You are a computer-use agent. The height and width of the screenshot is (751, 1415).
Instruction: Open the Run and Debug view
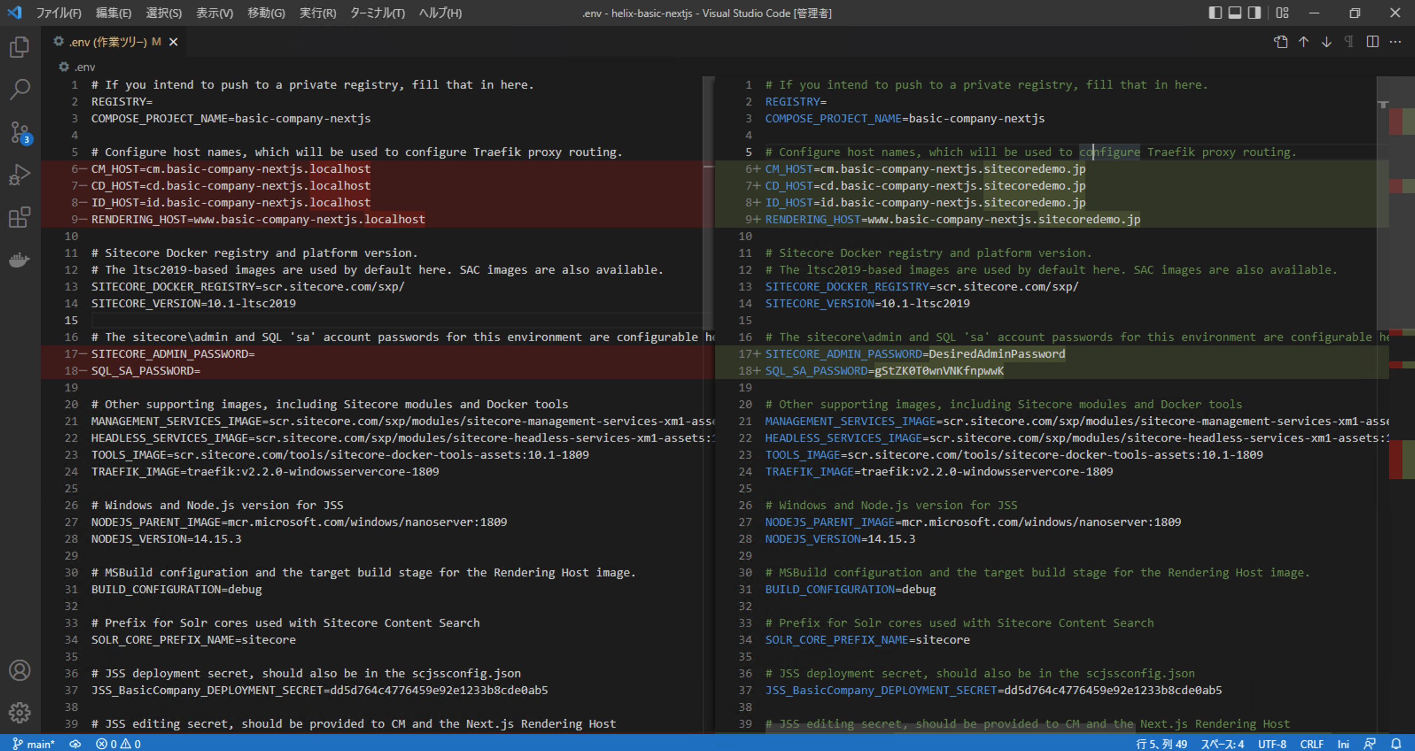click(x=20, y=175)
